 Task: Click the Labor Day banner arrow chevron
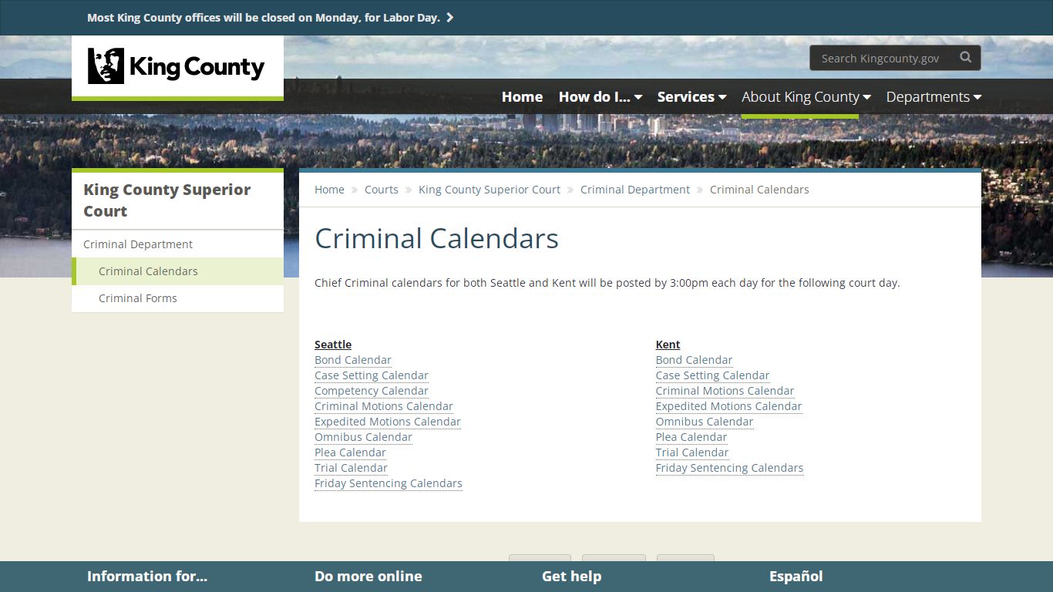click(450, 17)
